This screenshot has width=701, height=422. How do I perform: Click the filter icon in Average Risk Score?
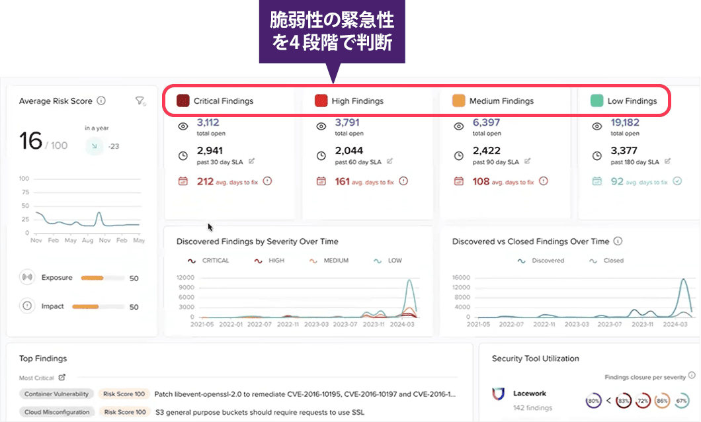pyautogui.click(x=140, y=101)
